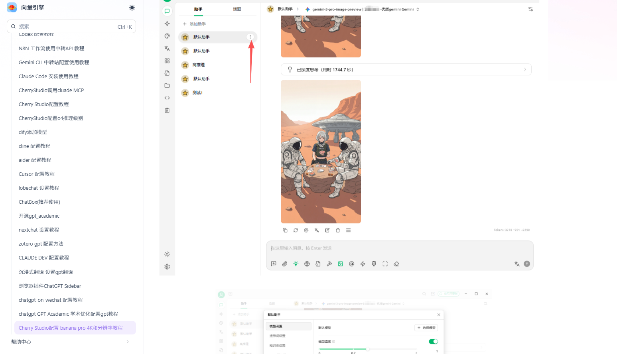Toggle the green thinking lightbulb icon
Screen dimensions: 617x354
[296, 264]
